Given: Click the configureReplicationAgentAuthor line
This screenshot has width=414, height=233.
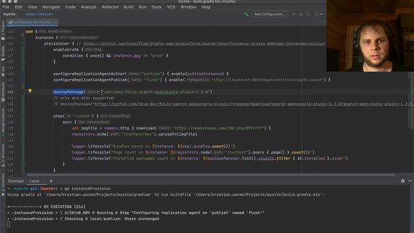Looking at the screenshot, I should (x=141, y=74).
